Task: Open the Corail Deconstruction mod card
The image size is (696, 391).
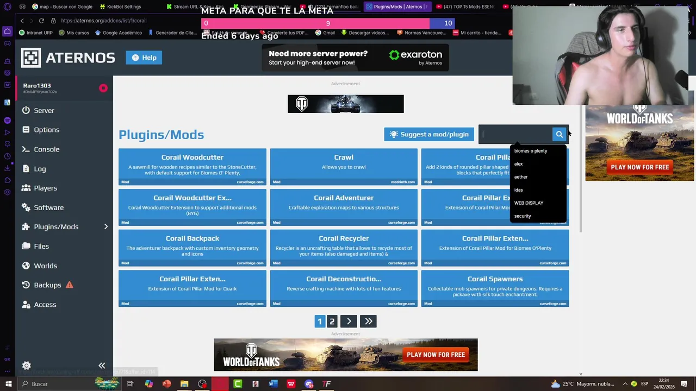Action: (x=344, y=288)
